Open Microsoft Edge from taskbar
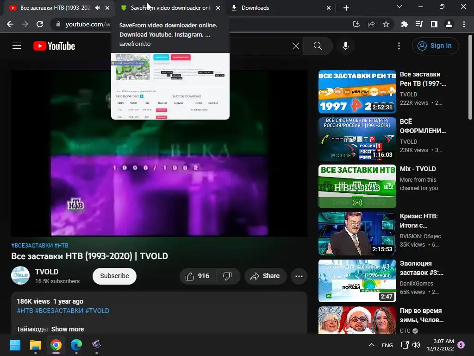 click(x=76, y=345)
